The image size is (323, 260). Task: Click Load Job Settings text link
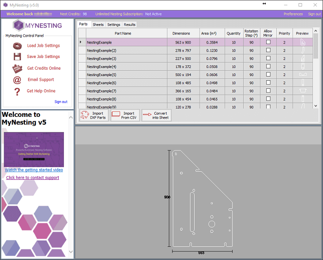(x=44, y=46)
